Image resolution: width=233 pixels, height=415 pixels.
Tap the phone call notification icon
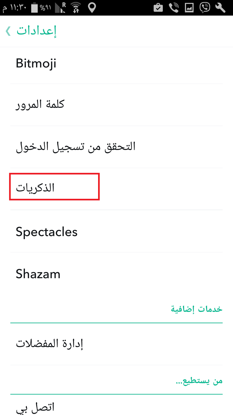[174, 8]
